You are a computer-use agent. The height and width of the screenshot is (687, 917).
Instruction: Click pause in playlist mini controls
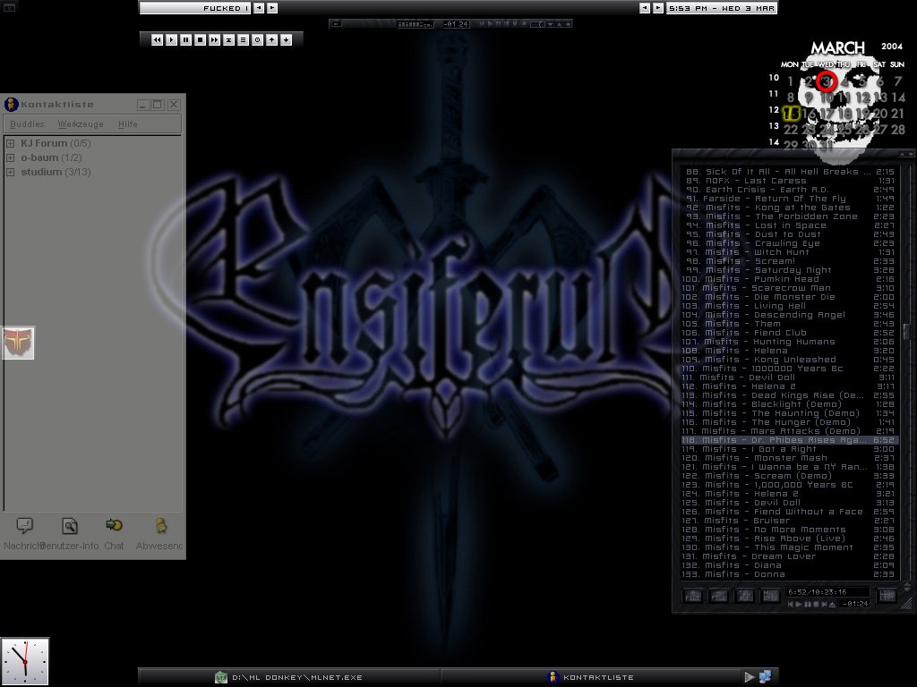tap(807, 604)
